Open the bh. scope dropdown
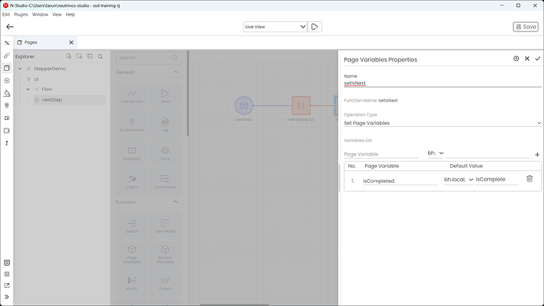This screenshot has height=306, width=544. click(x=435, y=153)
